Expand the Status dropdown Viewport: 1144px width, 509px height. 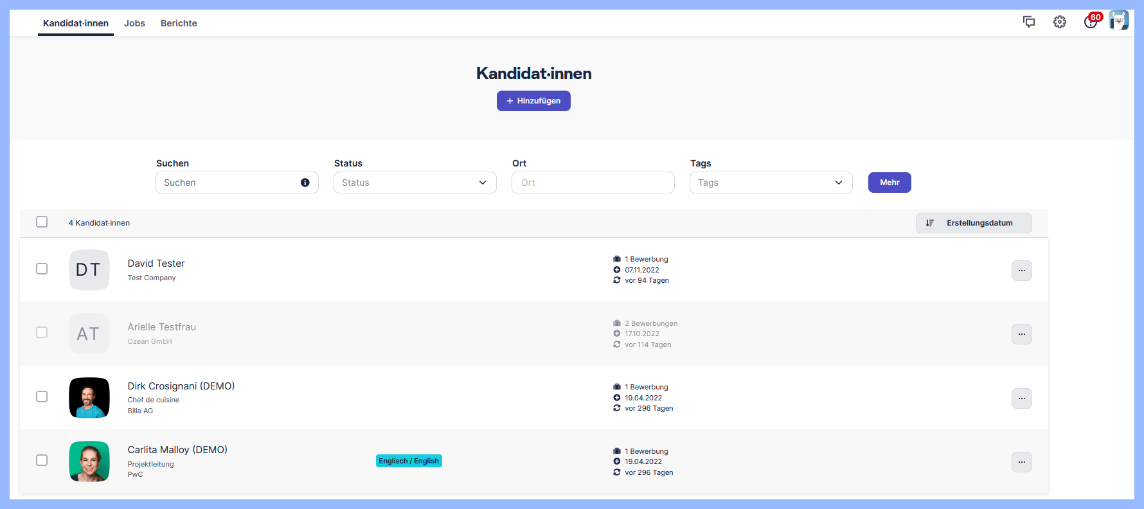tap(415, 183)
